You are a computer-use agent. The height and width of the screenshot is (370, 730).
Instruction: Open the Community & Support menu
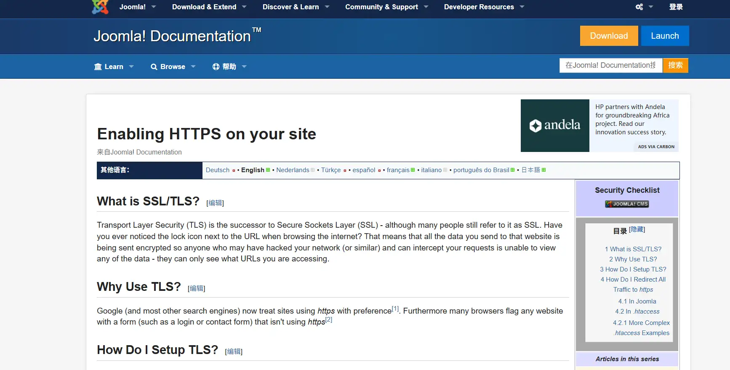click(382, 7)
